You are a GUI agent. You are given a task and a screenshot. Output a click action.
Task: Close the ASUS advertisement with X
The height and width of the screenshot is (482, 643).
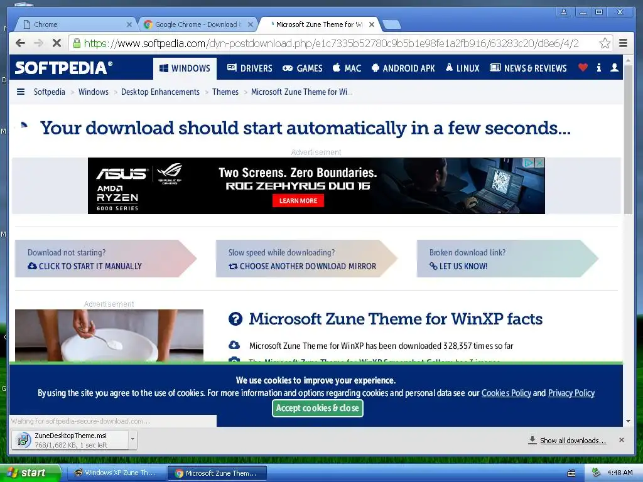(x=539, y=163)
